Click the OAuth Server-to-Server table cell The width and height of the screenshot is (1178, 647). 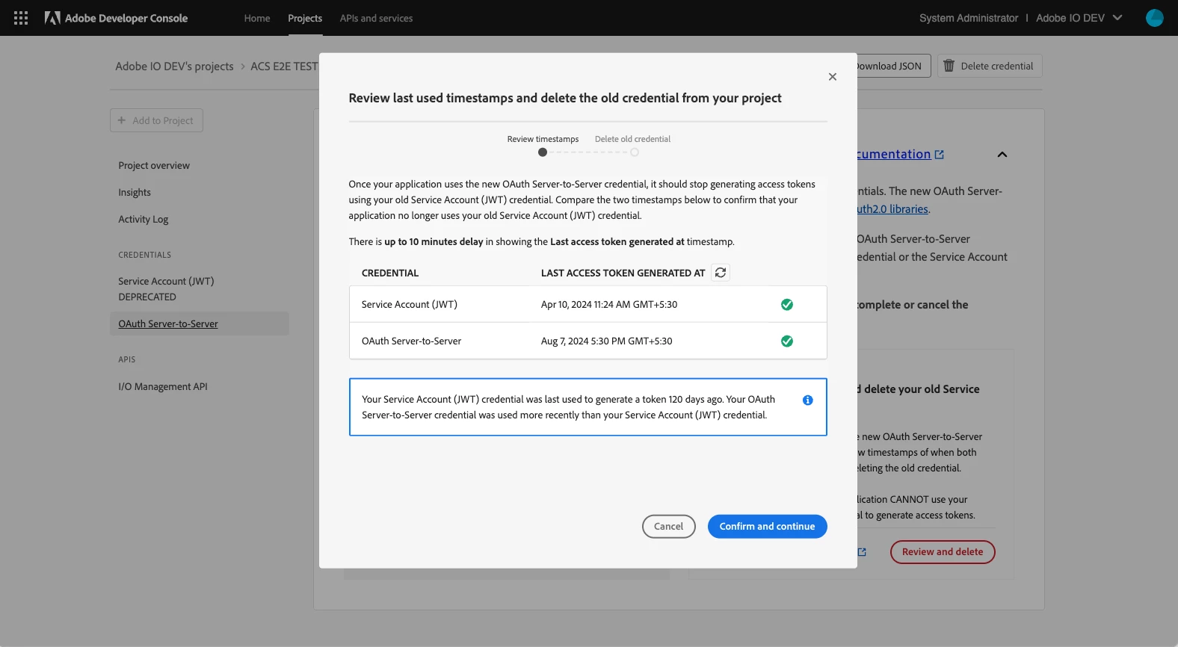[411, 341]
